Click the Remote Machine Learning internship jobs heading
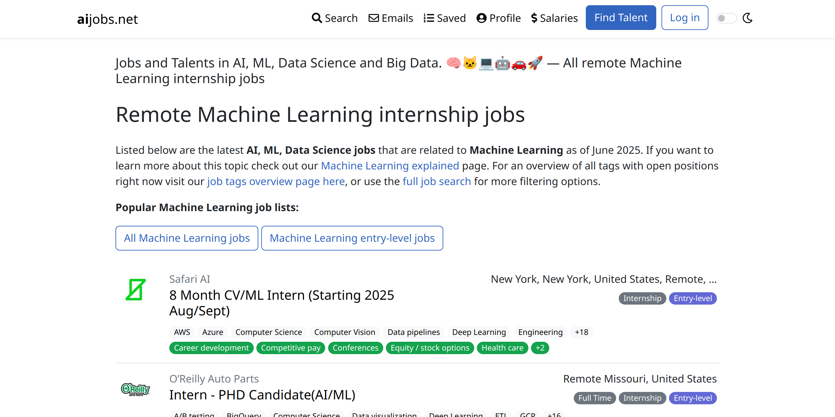Viewport: 835px width, 417px height. (320, 115)
